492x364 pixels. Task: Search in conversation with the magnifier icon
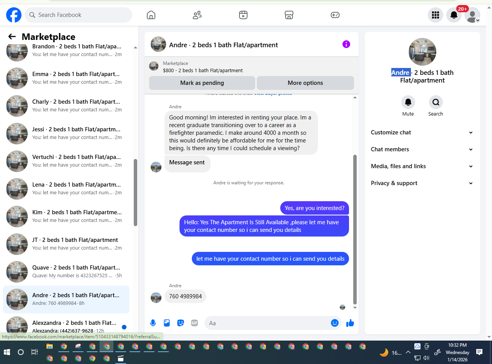[x=436, y=102]
